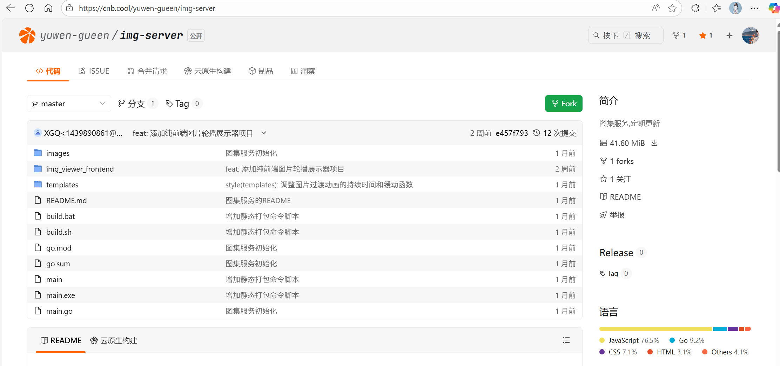
Task: Click the search input field
Action: 625,35
